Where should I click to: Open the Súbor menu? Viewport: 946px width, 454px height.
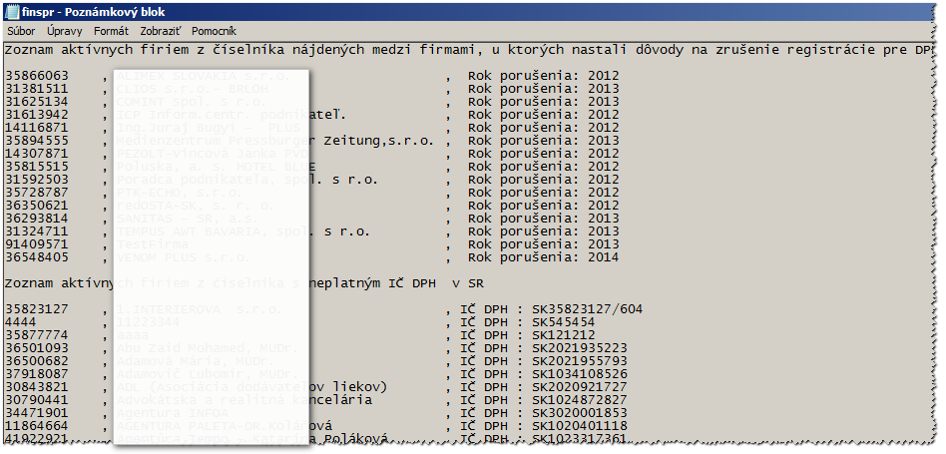(x=21, y=31)
